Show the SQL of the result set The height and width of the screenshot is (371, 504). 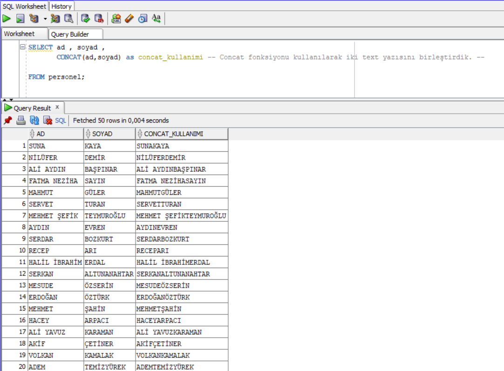point(61,120)
